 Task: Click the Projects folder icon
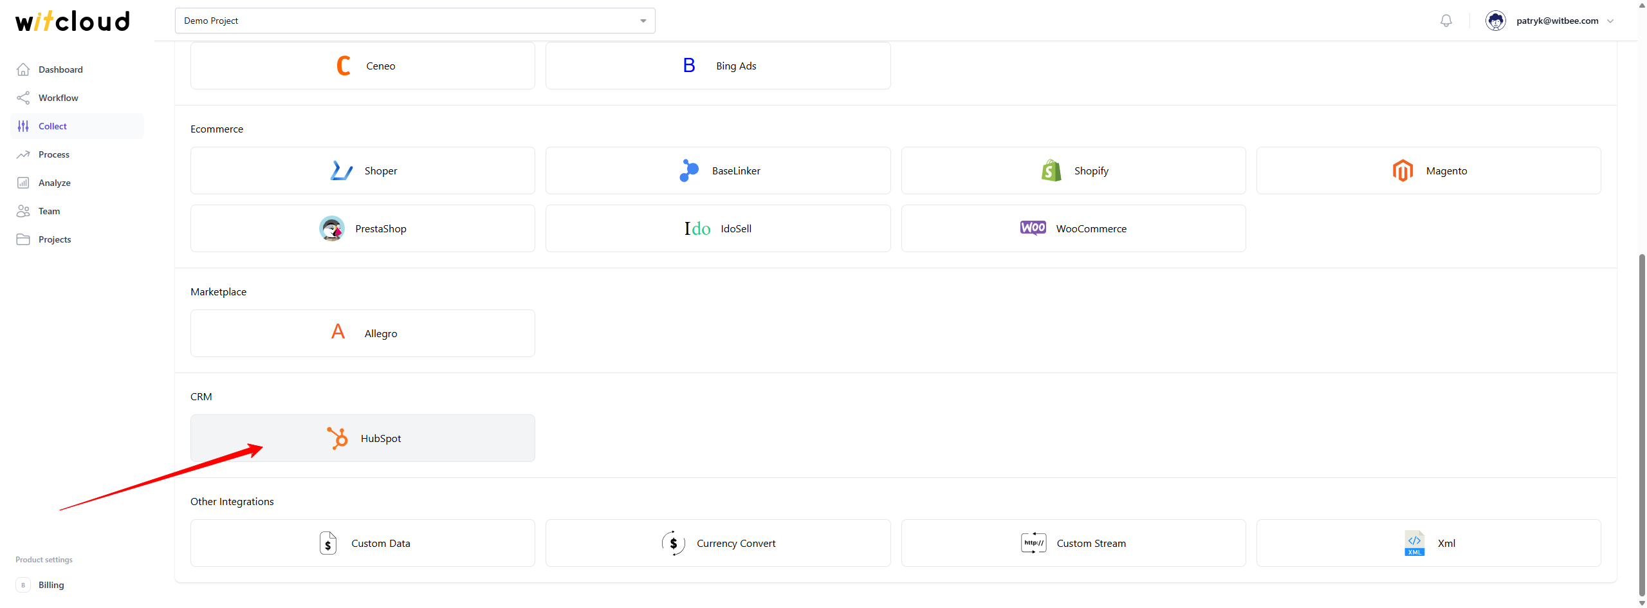23,239
